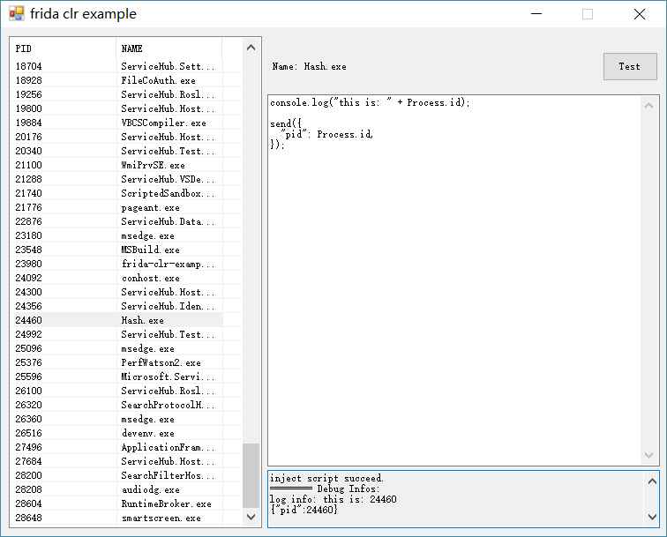Select the SearchFilterHos process row
Viewport: 667px width, 537px height.
point(116,475)
